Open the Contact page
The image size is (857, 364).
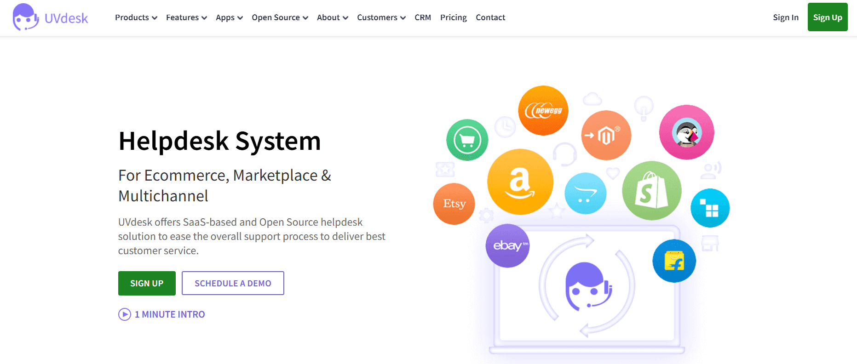[490, 17]
